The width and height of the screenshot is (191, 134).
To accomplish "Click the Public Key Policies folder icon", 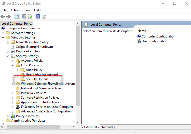I will coord(18,93).
